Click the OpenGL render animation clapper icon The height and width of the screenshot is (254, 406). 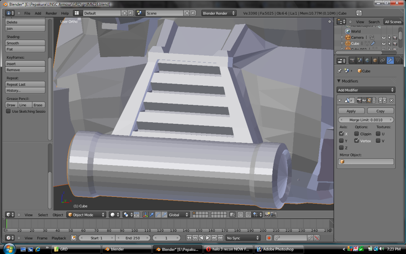(274, 215)
